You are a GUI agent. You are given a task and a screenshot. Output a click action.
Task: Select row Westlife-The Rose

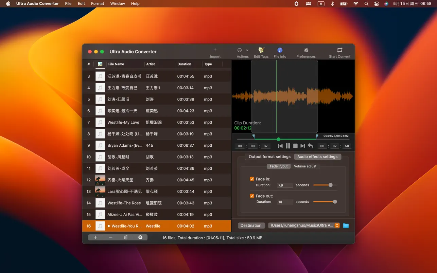point(157,203)
